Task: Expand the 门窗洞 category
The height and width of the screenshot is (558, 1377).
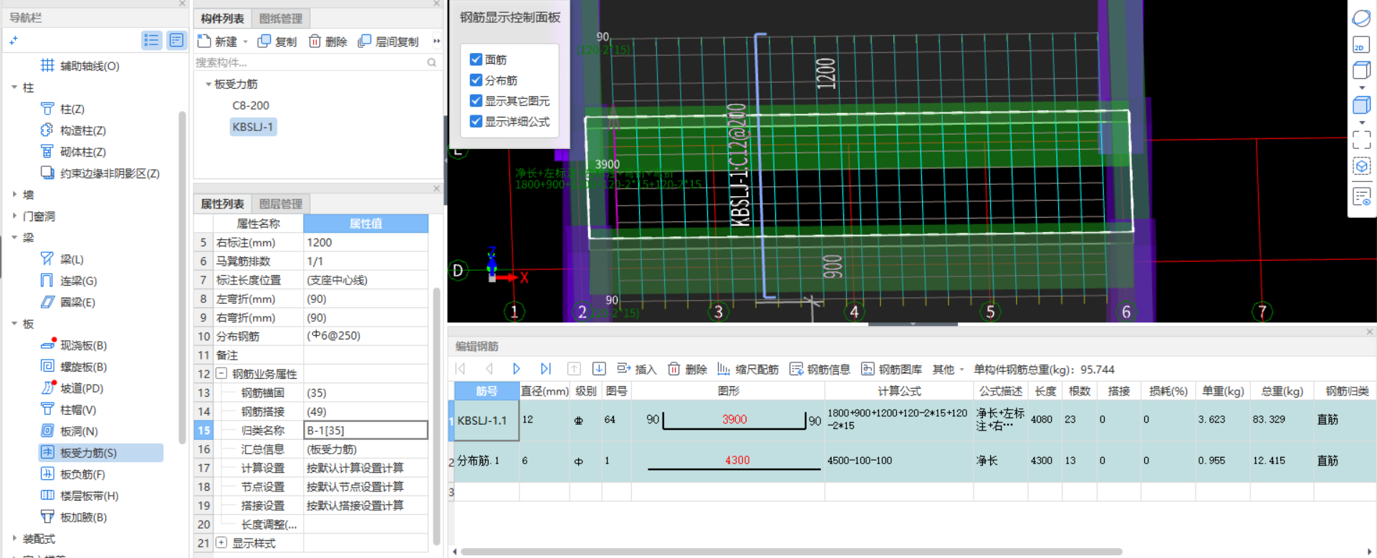Action: 14,216
